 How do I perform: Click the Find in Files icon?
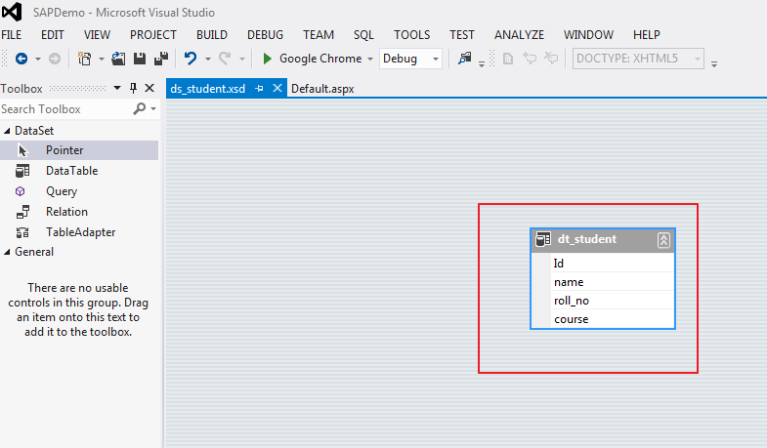click(464, 59)
